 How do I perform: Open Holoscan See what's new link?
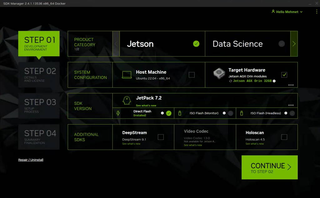pos(254,144)
